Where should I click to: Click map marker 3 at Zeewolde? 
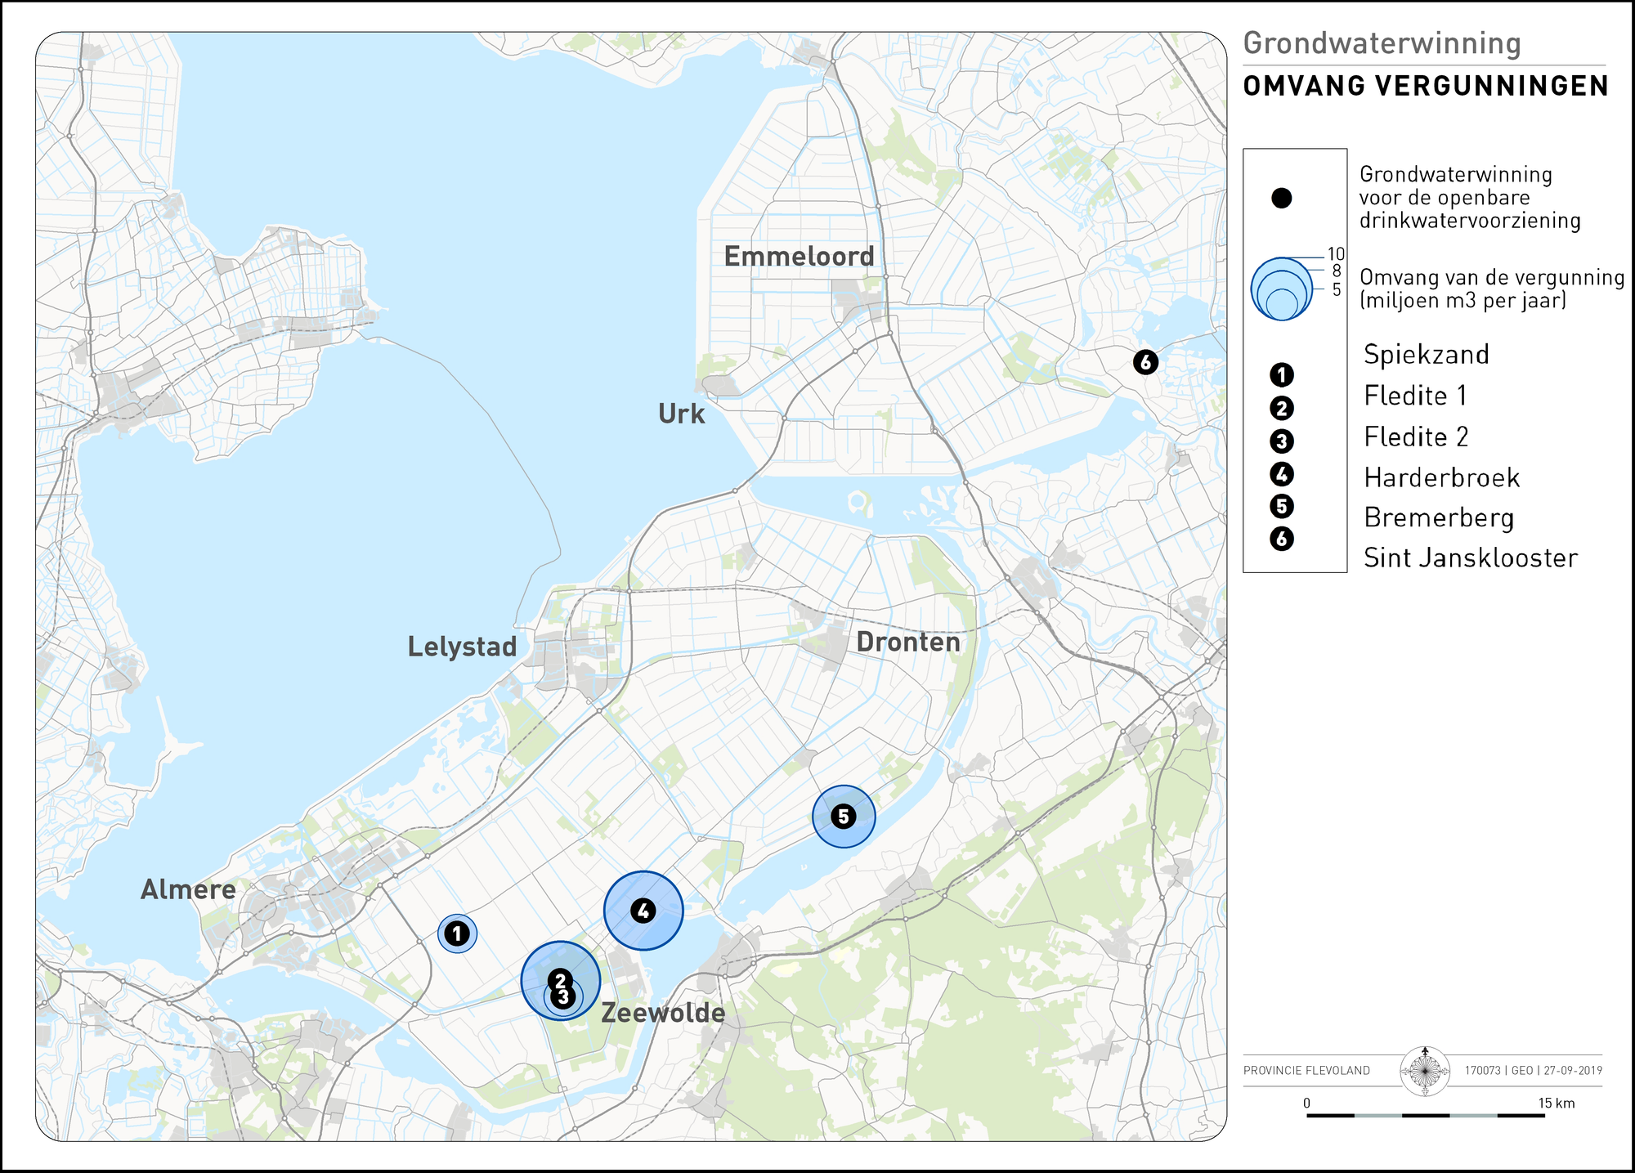pos(562,997)
